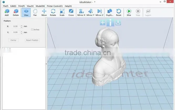Select the Move tool
Screen dimensions: 175x110
point(44,12)
